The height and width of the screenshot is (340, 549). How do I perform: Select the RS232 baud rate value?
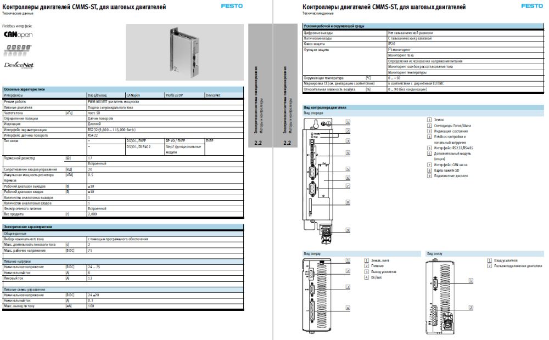point(111,130)
